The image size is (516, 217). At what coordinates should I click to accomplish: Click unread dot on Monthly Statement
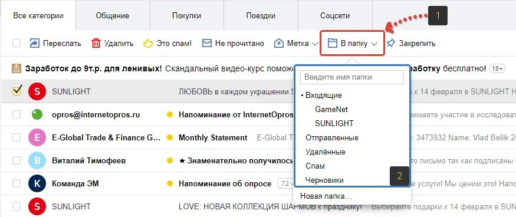coord(170,137)
